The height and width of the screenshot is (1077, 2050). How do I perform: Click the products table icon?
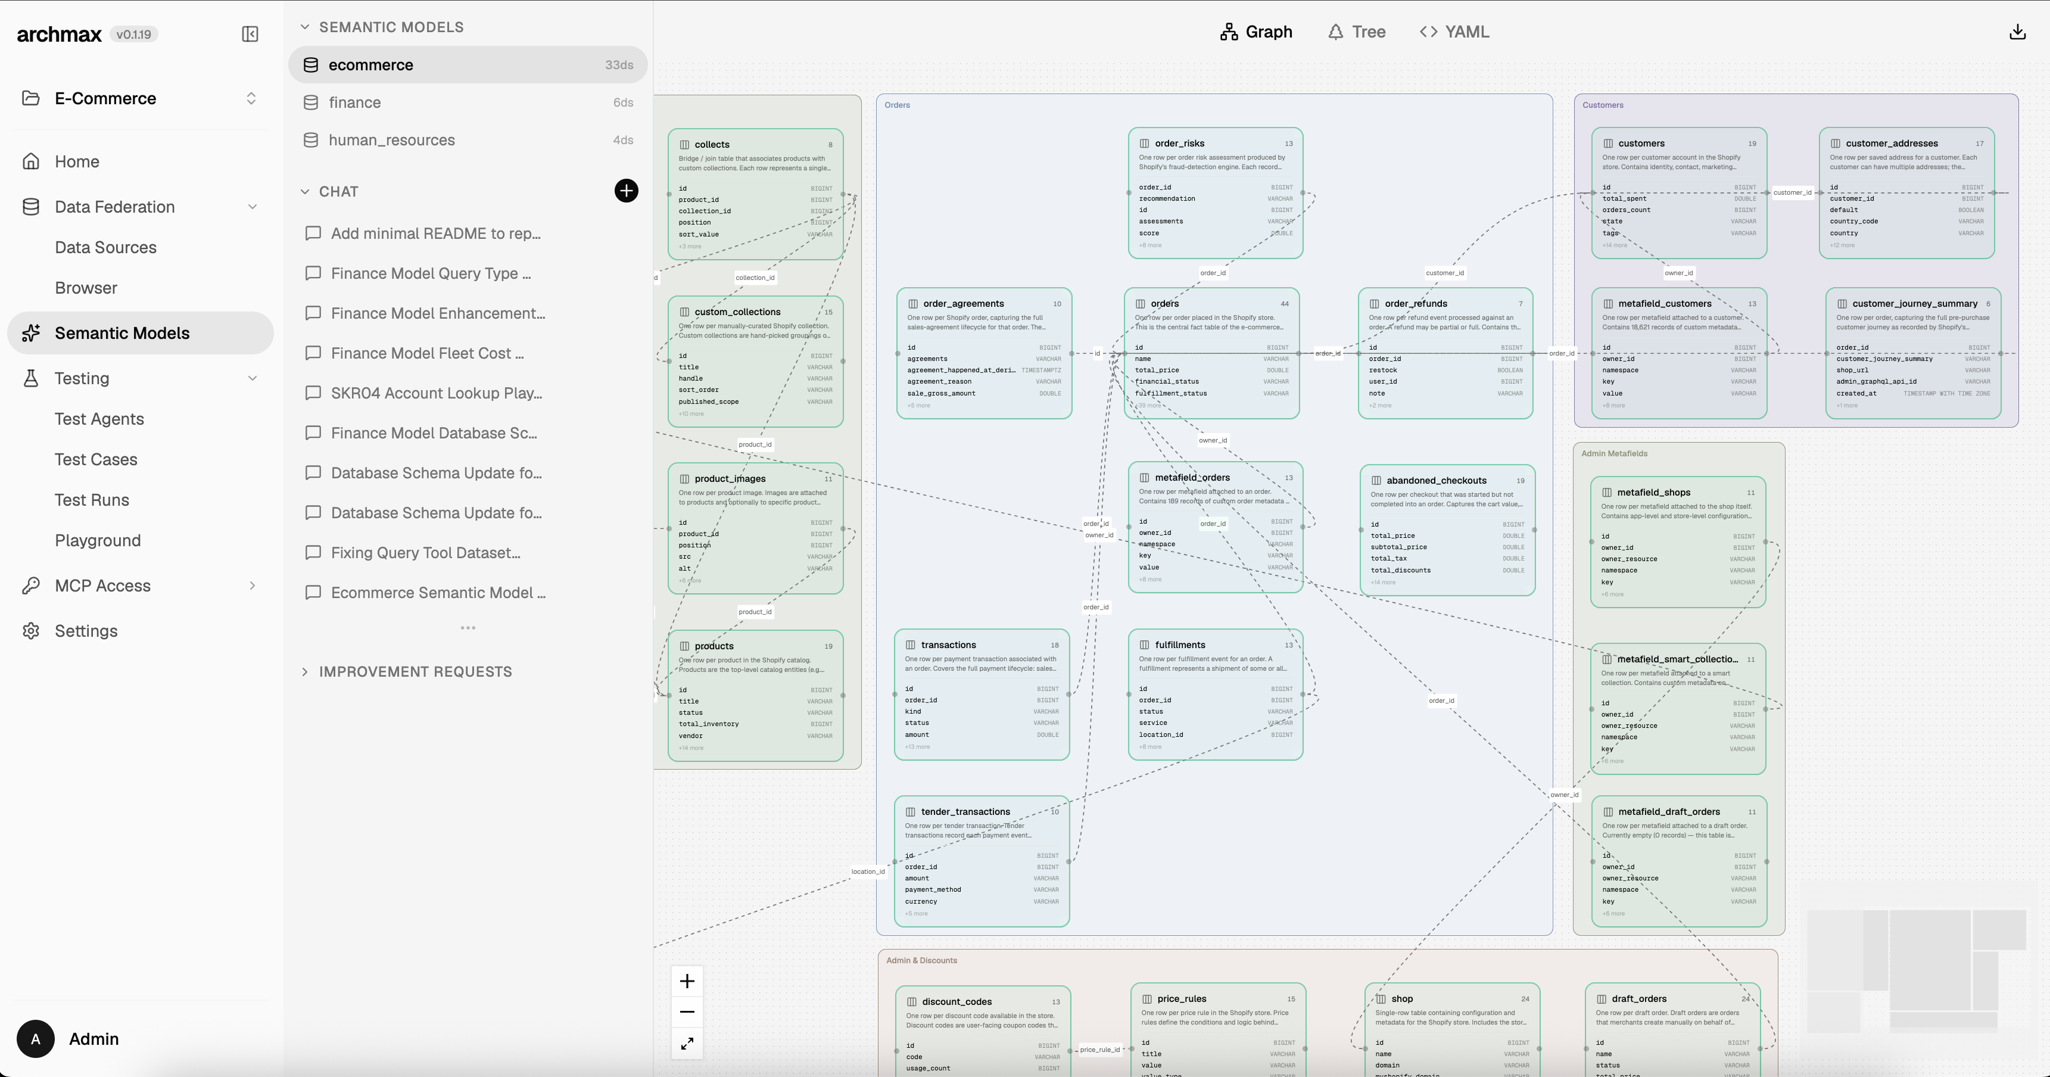[684, 646]
